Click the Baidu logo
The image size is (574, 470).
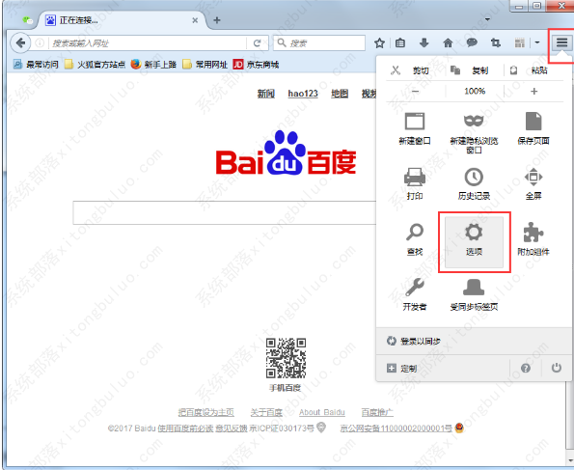coord(286,153)
